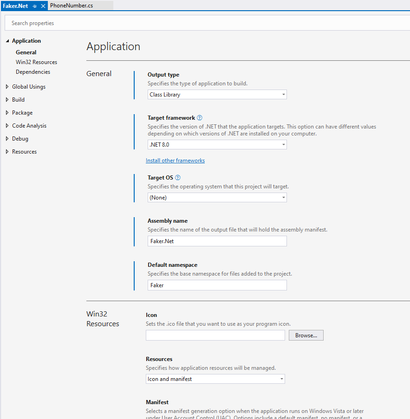410x419 pixels.
Task: Open Dependencies in sidebar
Action: point(33,72)
